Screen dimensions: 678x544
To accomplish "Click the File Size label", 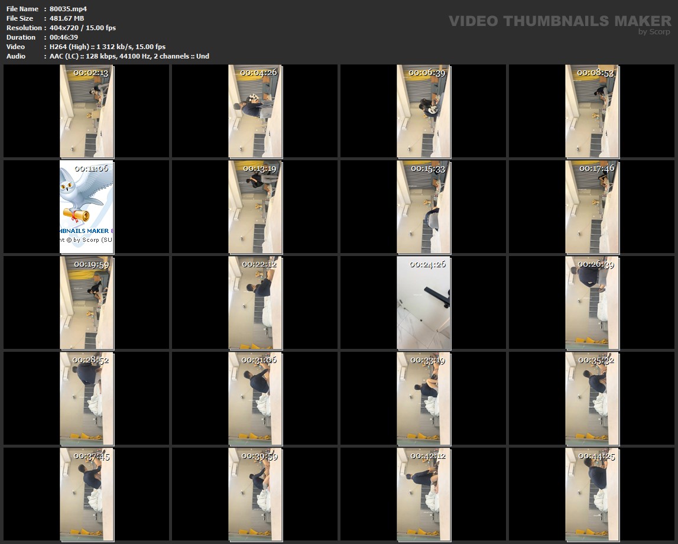I will tap(20, 18).
